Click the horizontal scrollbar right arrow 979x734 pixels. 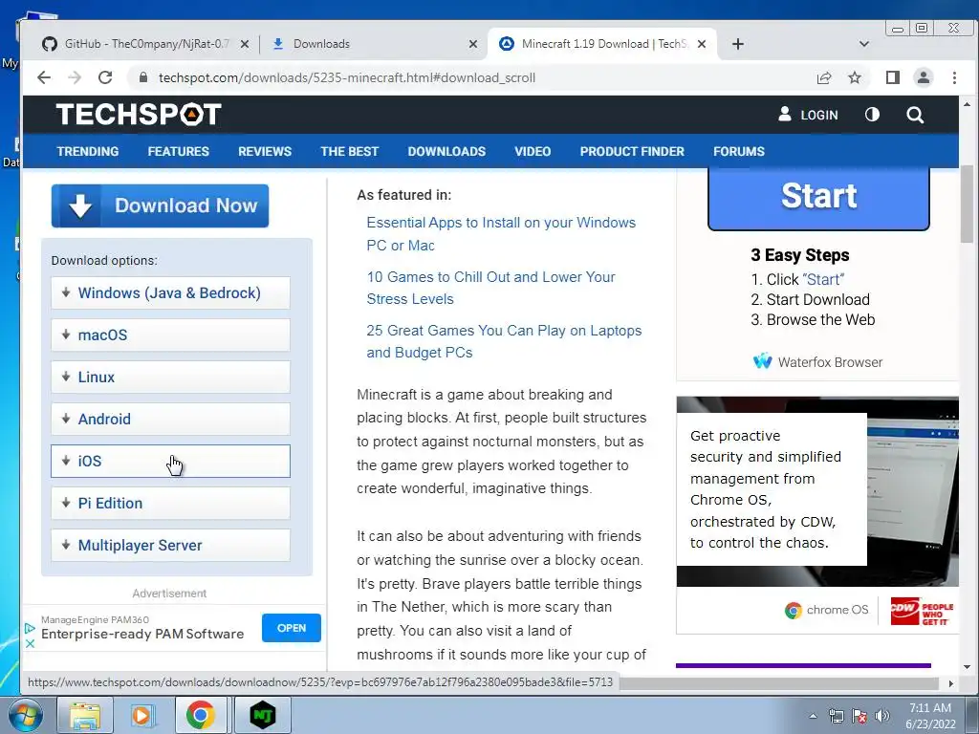coord(951,683)
